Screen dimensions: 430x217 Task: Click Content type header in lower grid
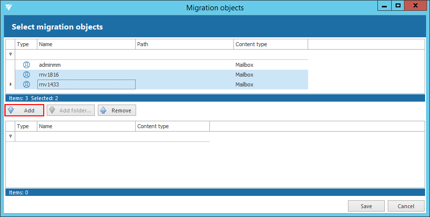172,126
